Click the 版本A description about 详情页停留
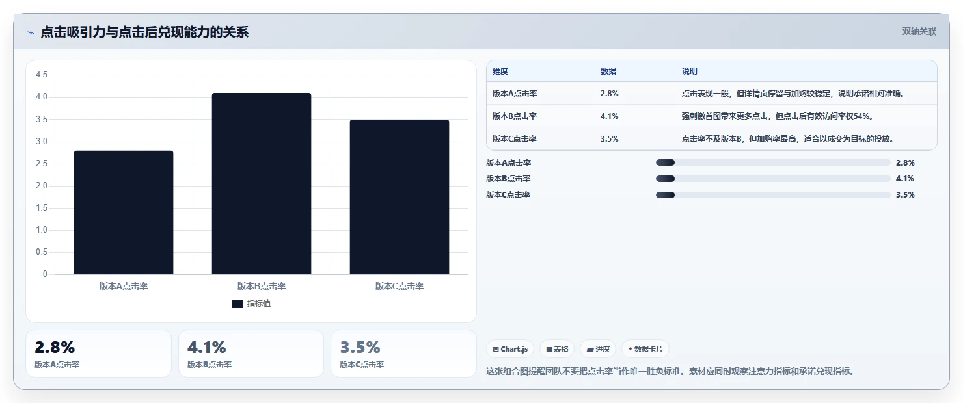The width and height of the screenshot is (963, 403). point(793,94)
